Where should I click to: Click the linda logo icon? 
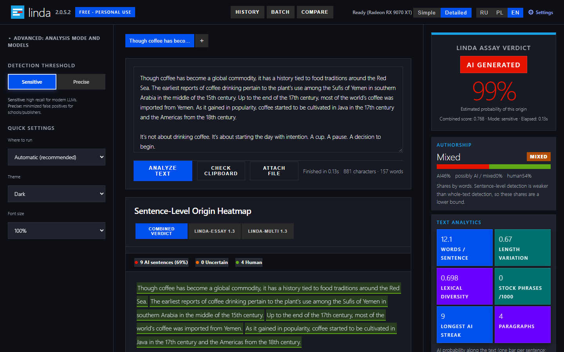coord(18,12)
